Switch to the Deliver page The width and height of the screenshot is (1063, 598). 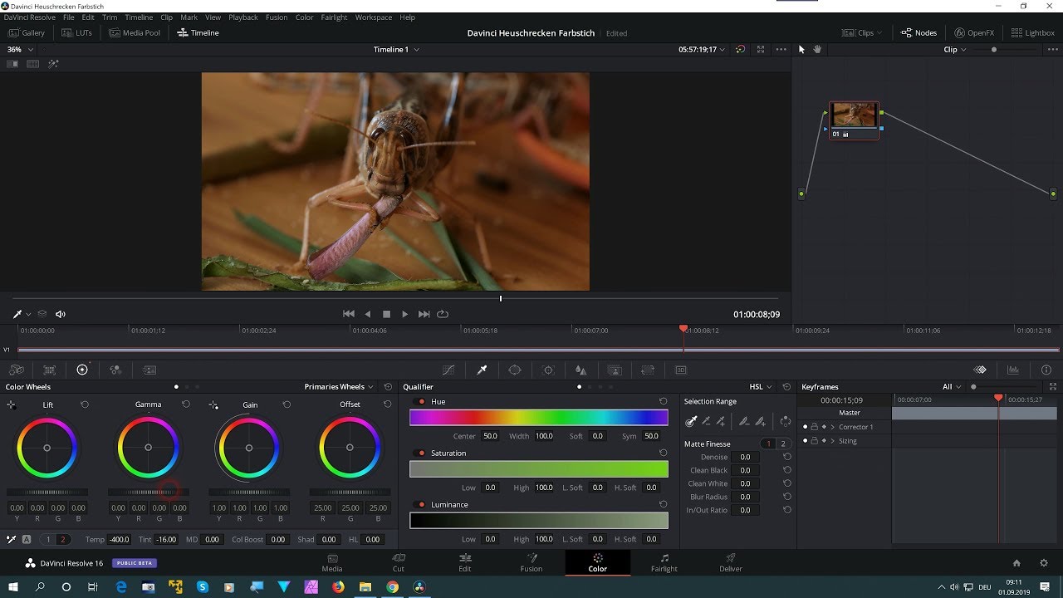731,562
